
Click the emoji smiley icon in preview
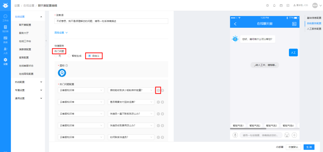tap(287, 135)
